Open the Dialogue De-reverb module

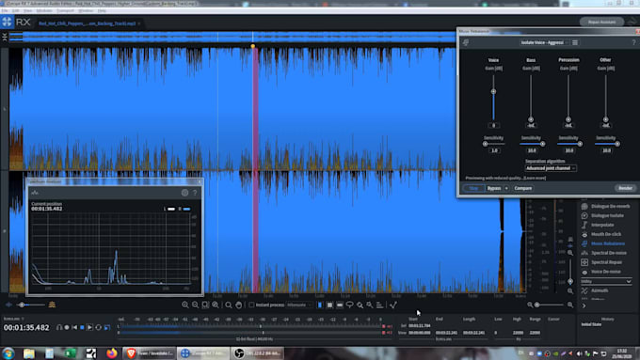pyautogui.click(x=605, y=206)
